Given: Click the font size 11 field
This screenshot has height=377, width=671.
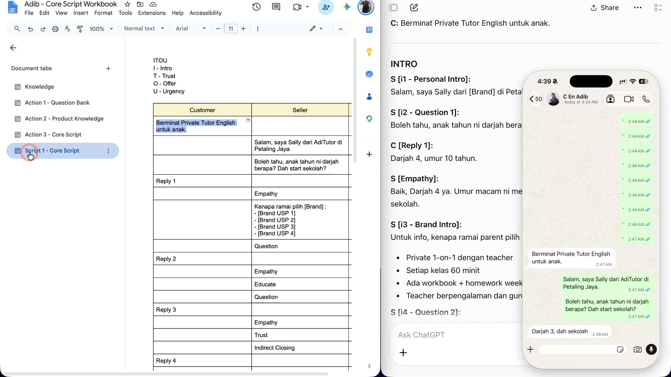Looking at the screenshot, I should (231, 29).
